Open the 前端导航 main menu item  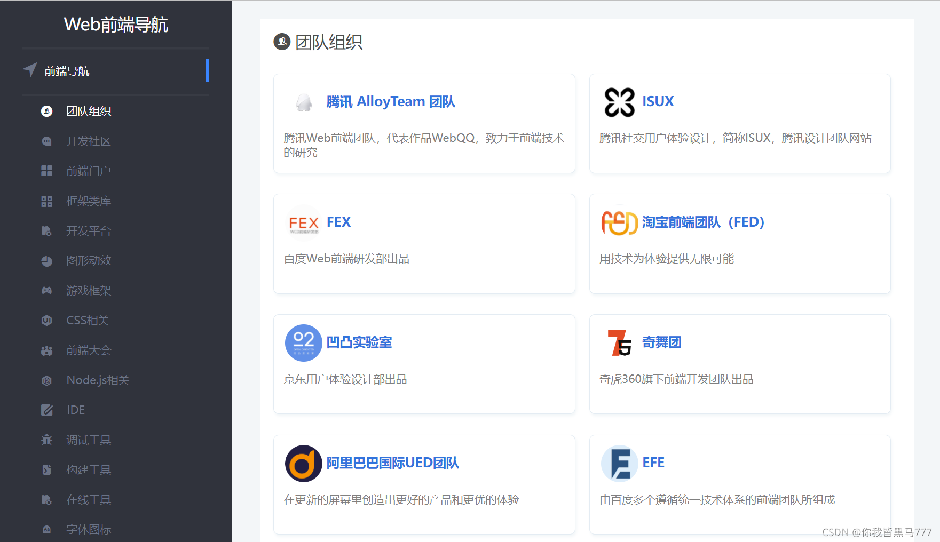116,70
